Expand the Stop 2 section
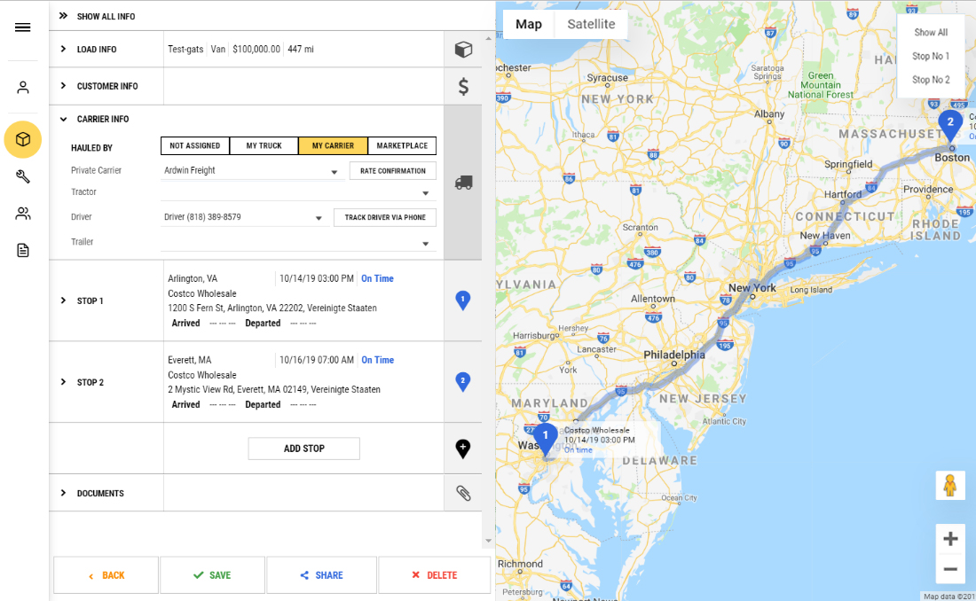This screenshot has height=601, width=976. (x=63, y=382)
